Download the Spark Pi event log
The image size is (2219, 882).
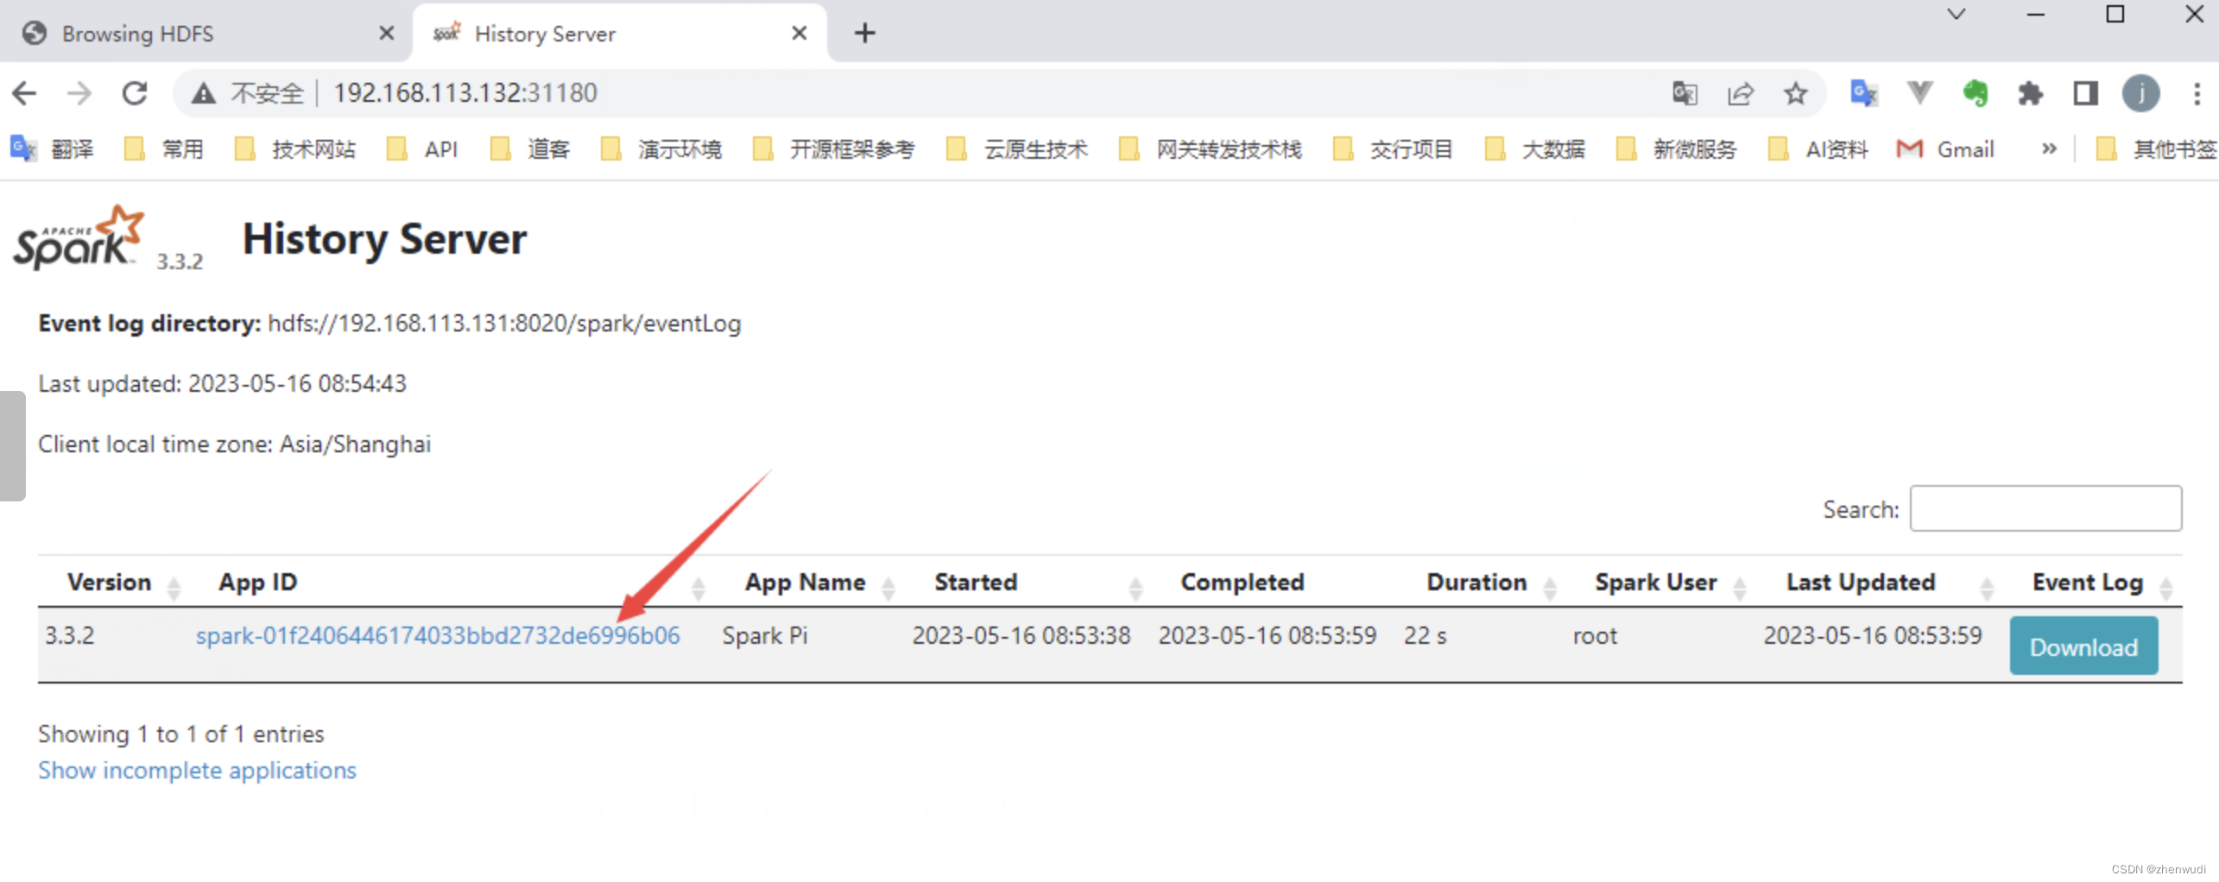[x=2083, y=646]
